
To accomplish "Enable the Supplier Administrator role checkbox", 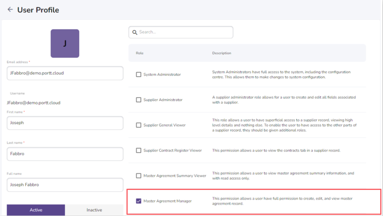I will click(138, 100).
